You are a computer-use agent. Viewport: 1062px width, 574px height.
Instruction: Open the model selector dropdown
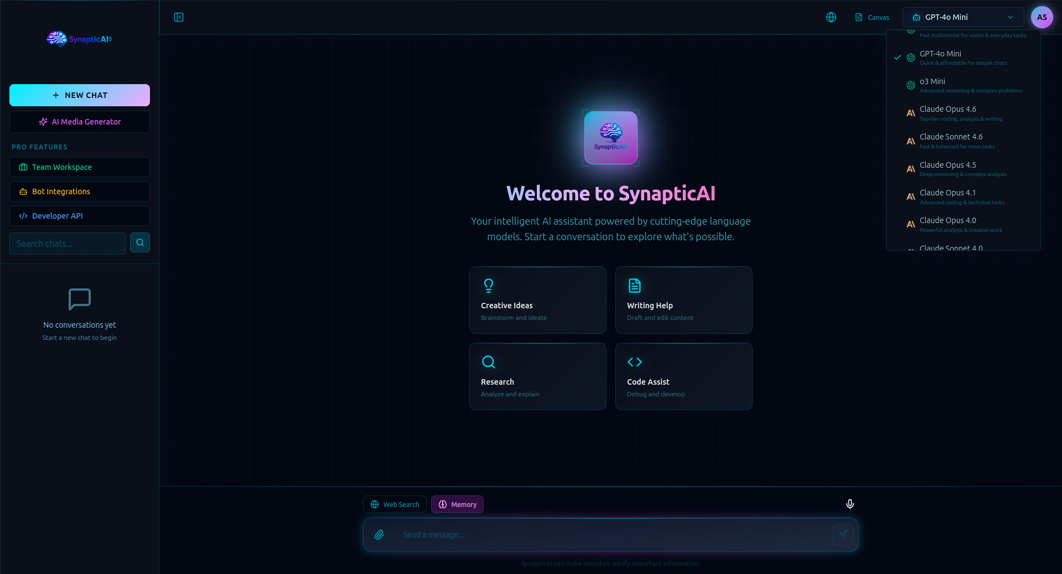tap(963, 17)
